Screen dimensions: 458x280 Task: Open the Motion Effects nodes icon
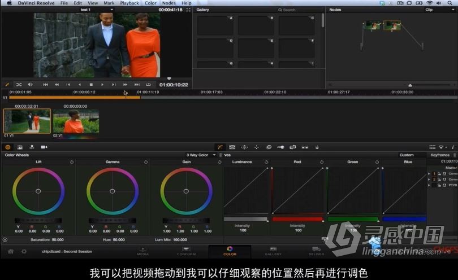(32, 147)
